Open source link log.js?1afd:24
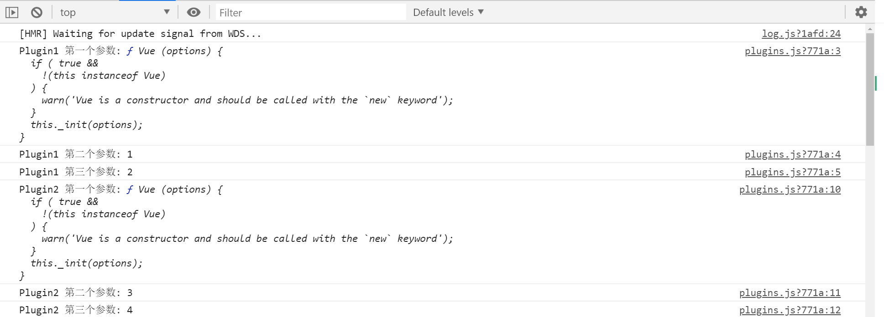Viewport: 884px width, 317px height. click(800, 34)
